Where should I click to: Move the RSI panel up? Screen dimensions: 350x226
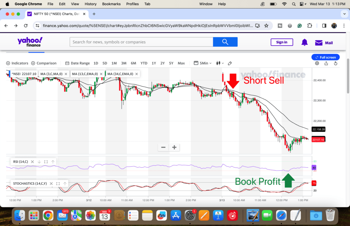[x=53, y=162]
